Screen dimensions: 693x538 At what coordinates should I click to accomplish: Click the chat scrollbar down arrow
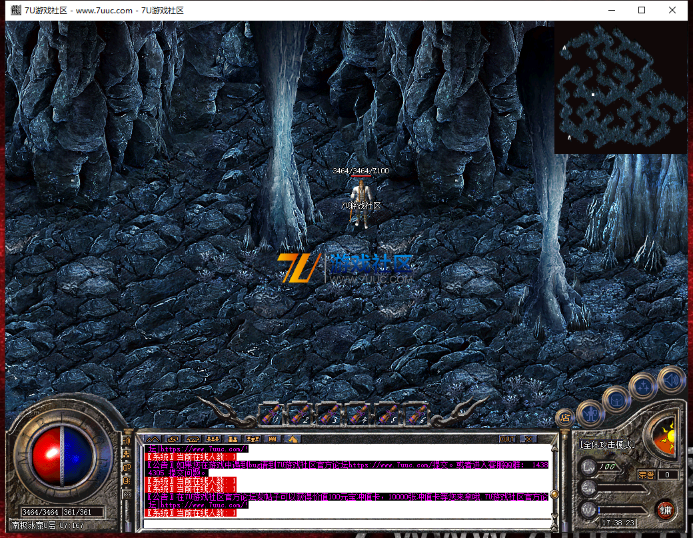[x=554, y=517]
